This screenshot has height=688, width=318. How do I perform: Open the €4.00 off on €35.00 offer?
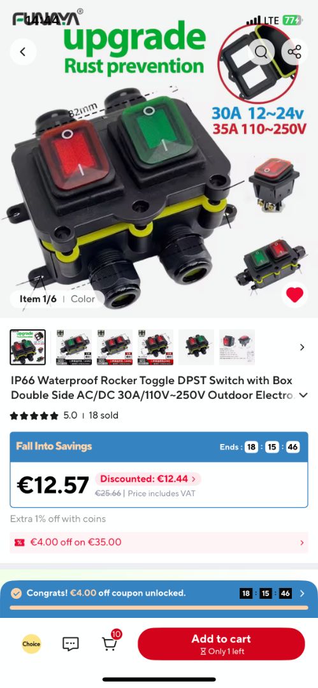pyautogui.click(x=159, y=542)
